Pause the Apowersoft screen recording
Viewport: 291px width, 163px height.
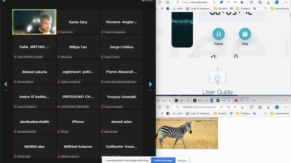click(x=218, y=34)
